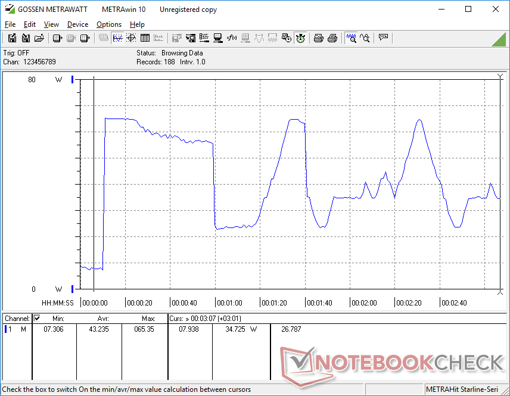Click the greyed single-wave cursor icon

(x=259, y=38)
